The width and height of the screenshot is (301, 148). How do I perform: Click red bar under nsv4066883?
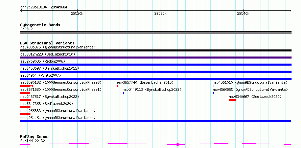(x=25, y=114)
